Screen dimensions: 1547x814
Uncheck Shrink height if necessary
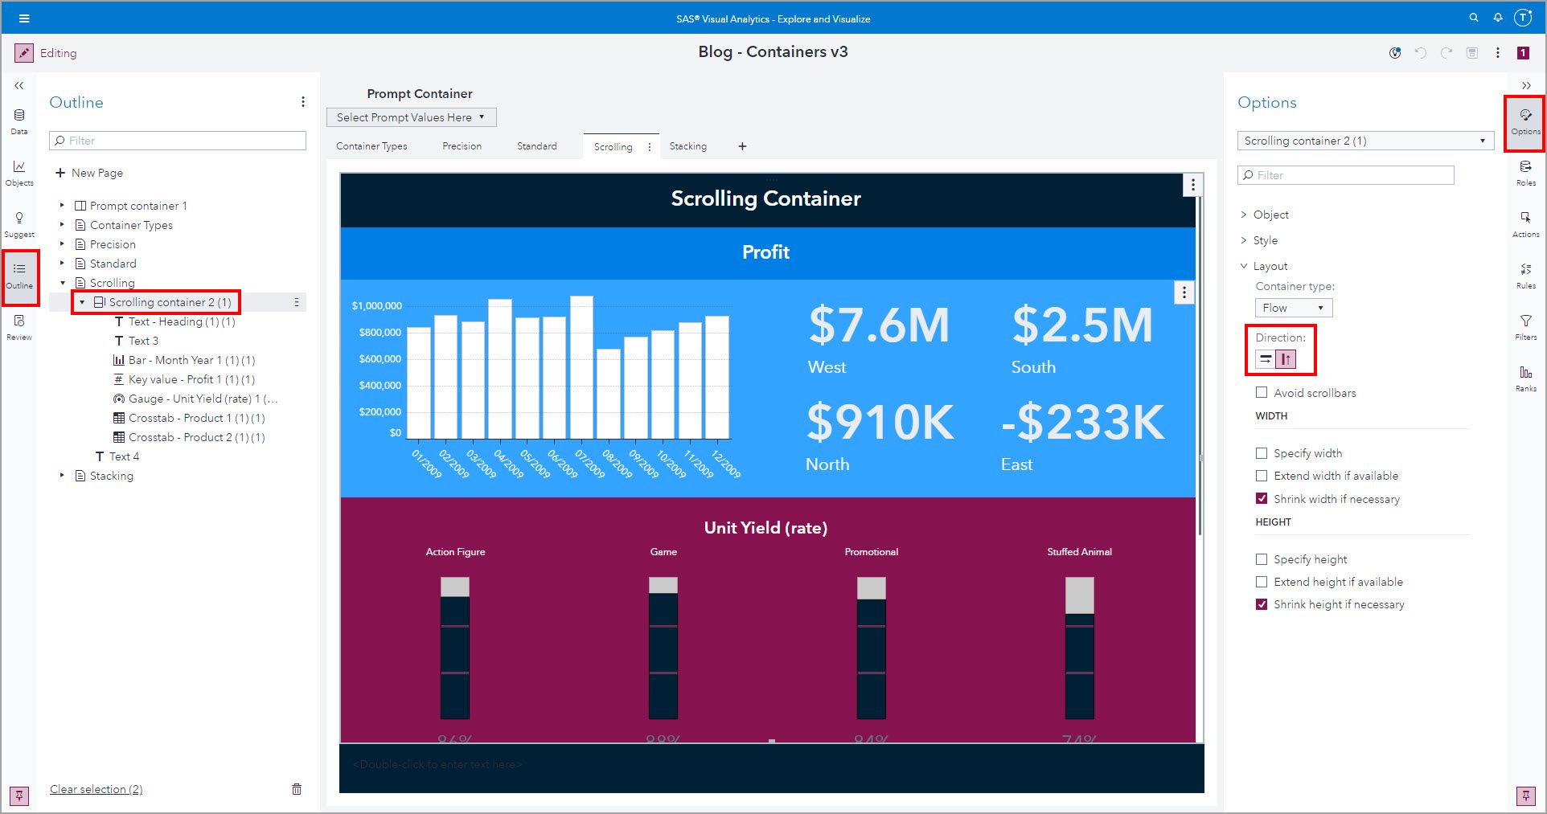[1262, 604]
